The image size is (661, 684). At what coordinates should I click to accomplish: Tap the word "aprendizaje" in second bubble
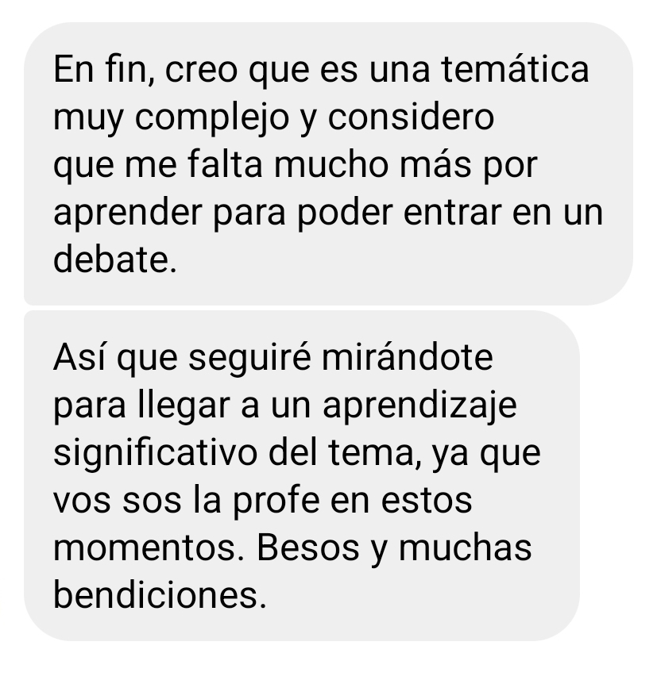tap(419, 407)
